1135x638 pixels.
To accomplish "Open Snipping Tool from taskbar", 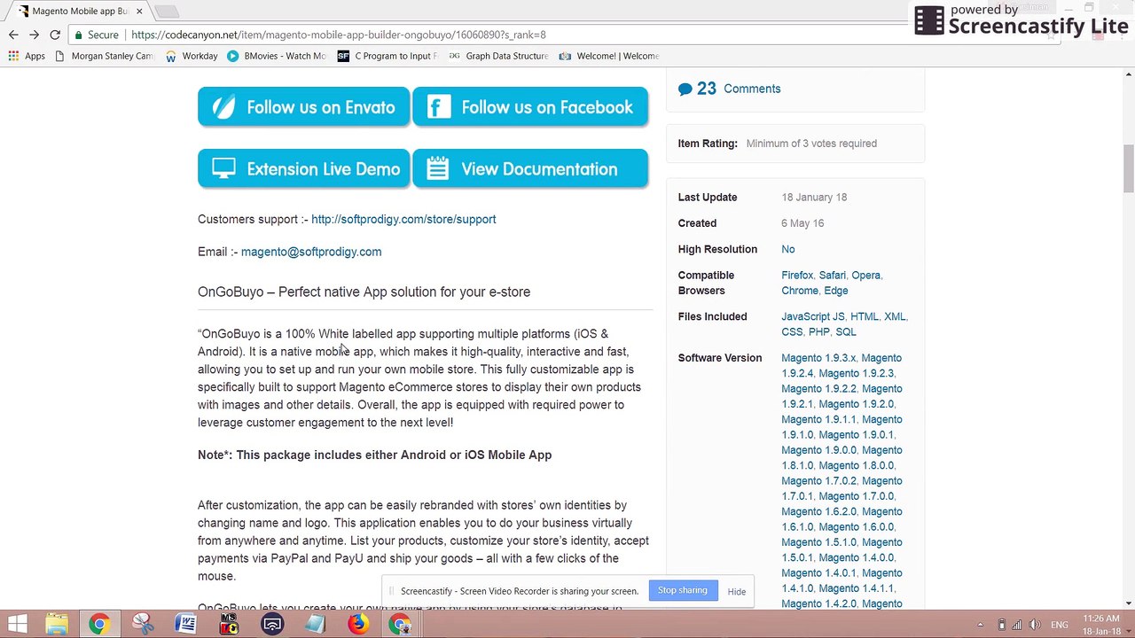I will tap(142, 625).
